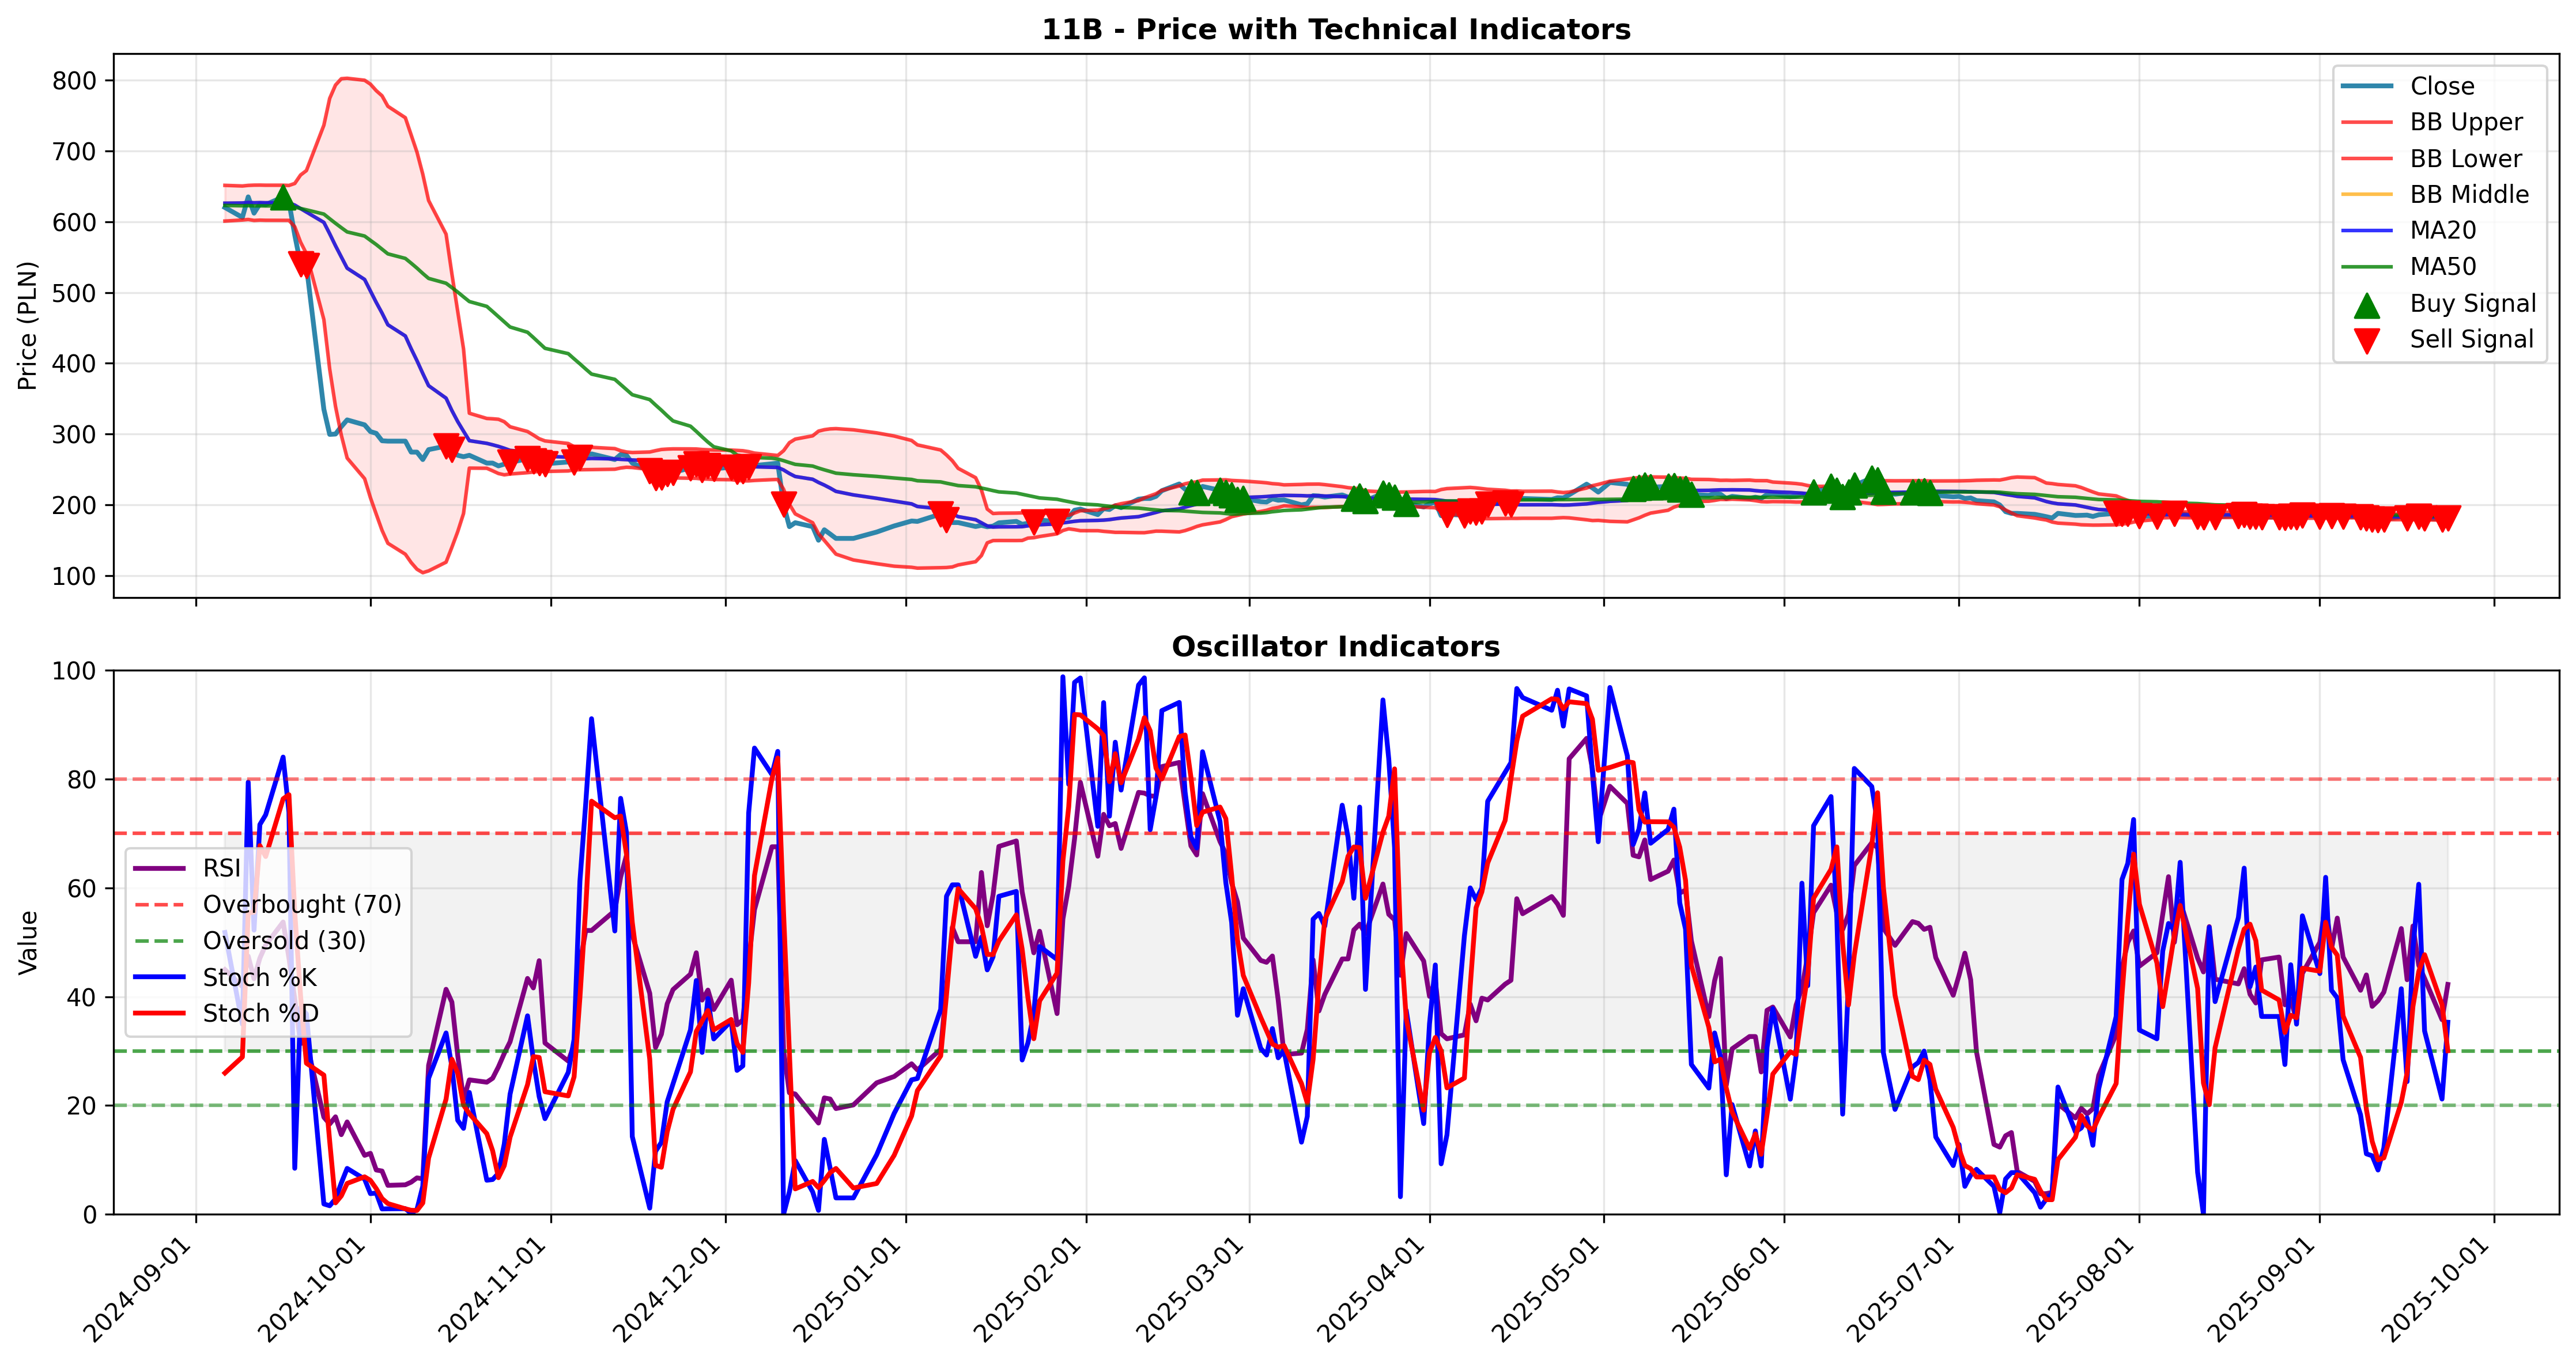Screen dimensions: 2576x1364
Task: Click the 'Sell Signal' legend label
Action: (2471, 339)
